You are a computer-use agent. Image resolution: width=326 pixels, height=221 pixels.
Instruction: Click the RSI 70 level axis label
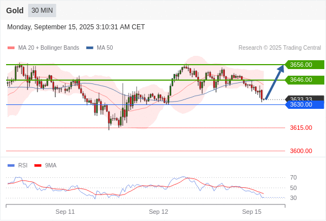[x=293, y=177]
